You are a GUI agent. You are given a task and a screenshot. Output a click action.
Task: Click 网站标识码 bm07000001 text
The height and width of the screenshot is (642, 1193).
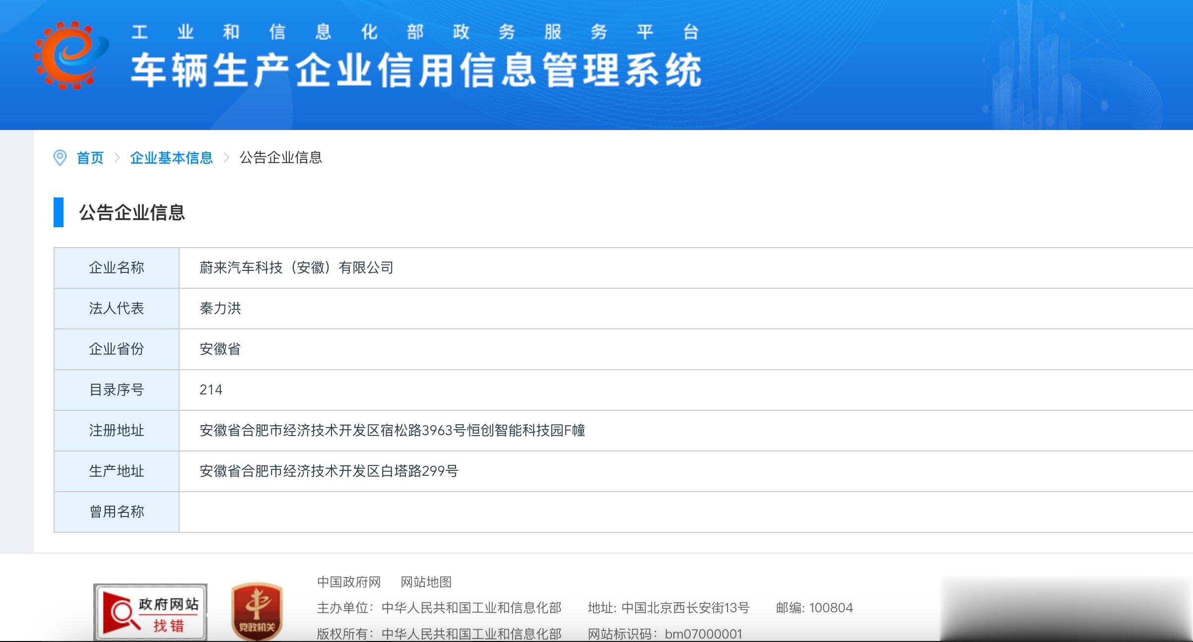click(x=665, y=634)
